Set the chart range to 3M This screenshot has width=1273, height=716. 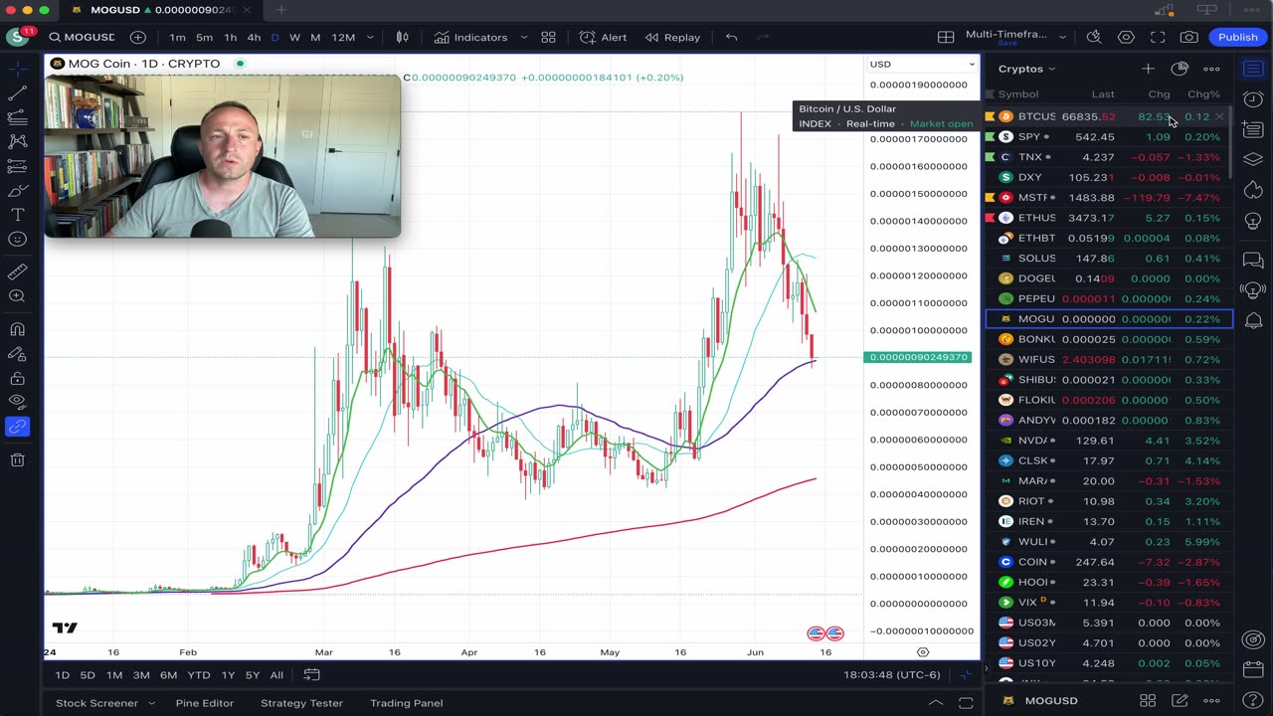141,675
